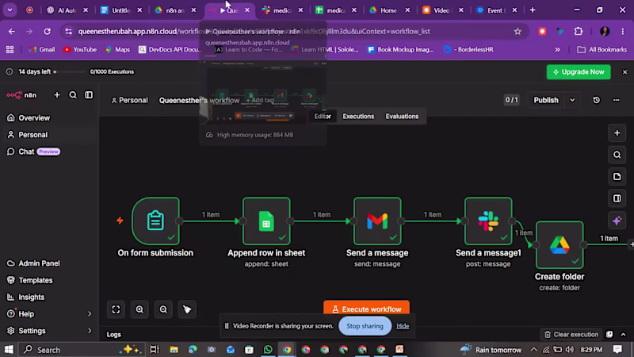The image size is (634, 357).
Task: Open File Explorer from the taskbar
Action: (x=174, y=349)
